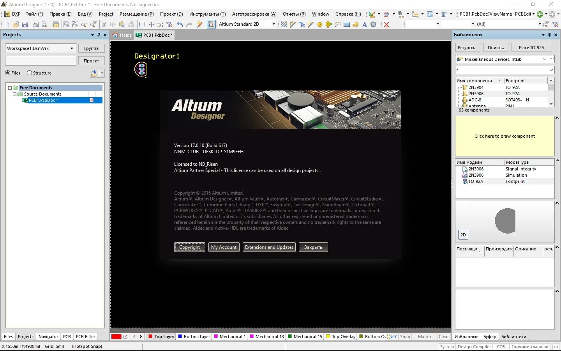The height and width of the screenshot is (351, 561).
Task: Open the Размещение (P) menu
Action: coord(136,14)
